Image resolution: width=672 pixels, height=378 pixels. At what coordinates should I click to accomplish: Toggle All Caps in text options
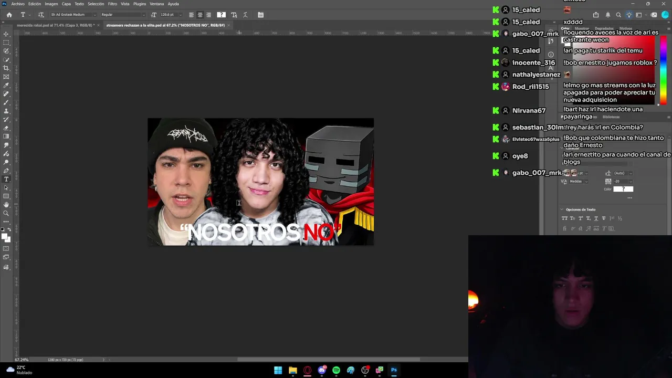[564, 218]
